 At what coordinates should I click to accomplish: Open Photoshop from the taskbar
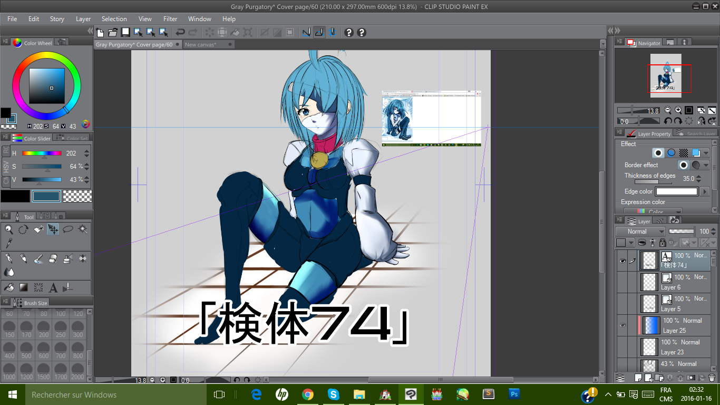pos(514,394)
